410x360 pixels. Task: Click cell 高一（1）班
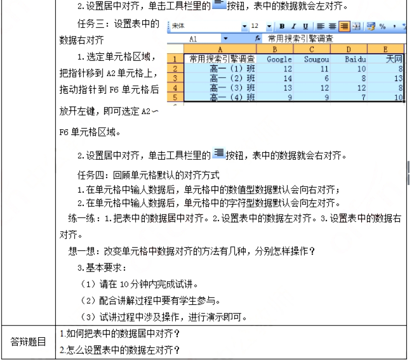point(220,68)
